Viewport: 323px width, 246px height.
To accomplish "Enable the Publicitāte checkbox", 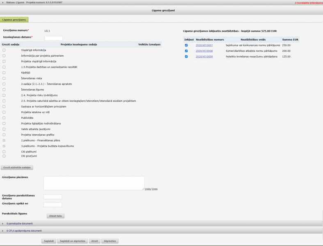I will [x=4, y=118].
